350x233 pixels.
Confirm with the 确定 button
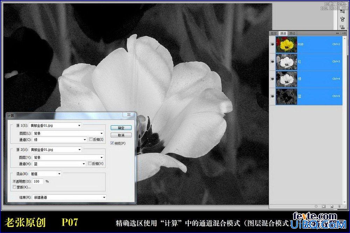tap(121, 128)
